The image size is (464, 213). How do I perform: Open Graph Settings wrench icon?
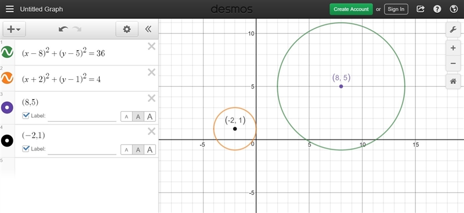pos(453,30)
